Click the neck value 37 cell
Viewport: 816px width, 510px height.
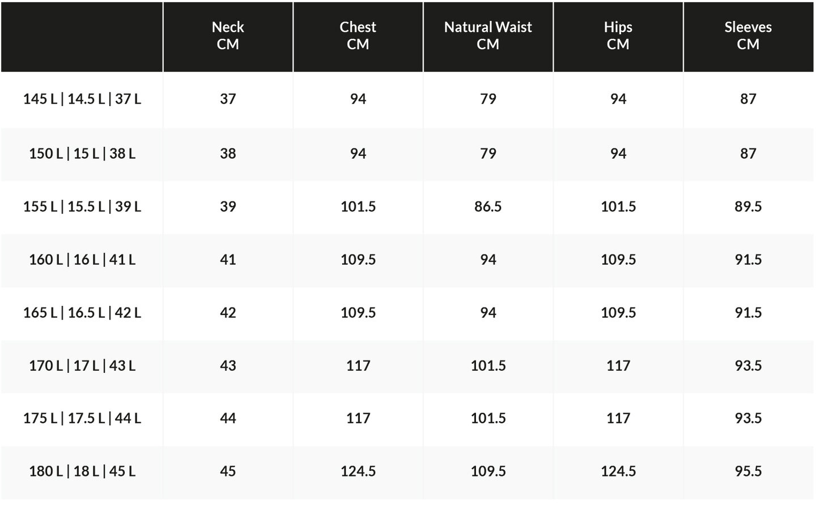[x=228, y=99]
